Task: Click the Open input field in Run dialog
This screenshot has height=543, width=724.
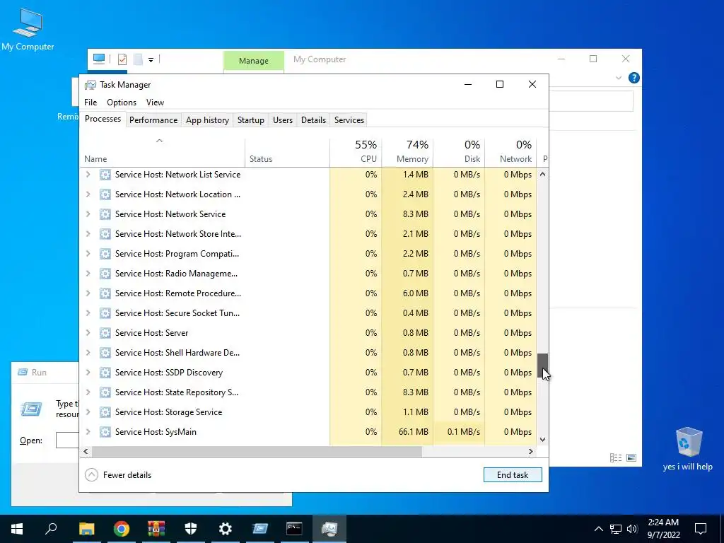Action: point(67,440)
